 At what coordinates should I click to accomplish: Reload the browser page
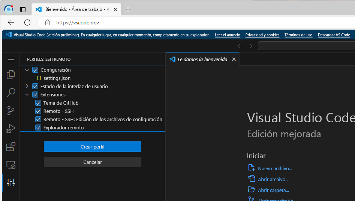point(27,22)
